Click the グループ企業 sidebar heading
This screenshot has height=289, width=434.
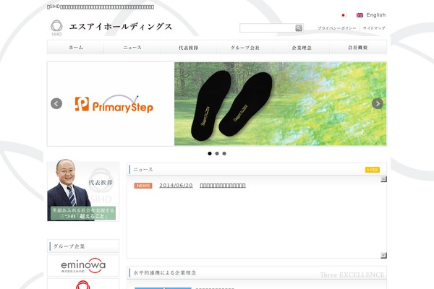69,246
